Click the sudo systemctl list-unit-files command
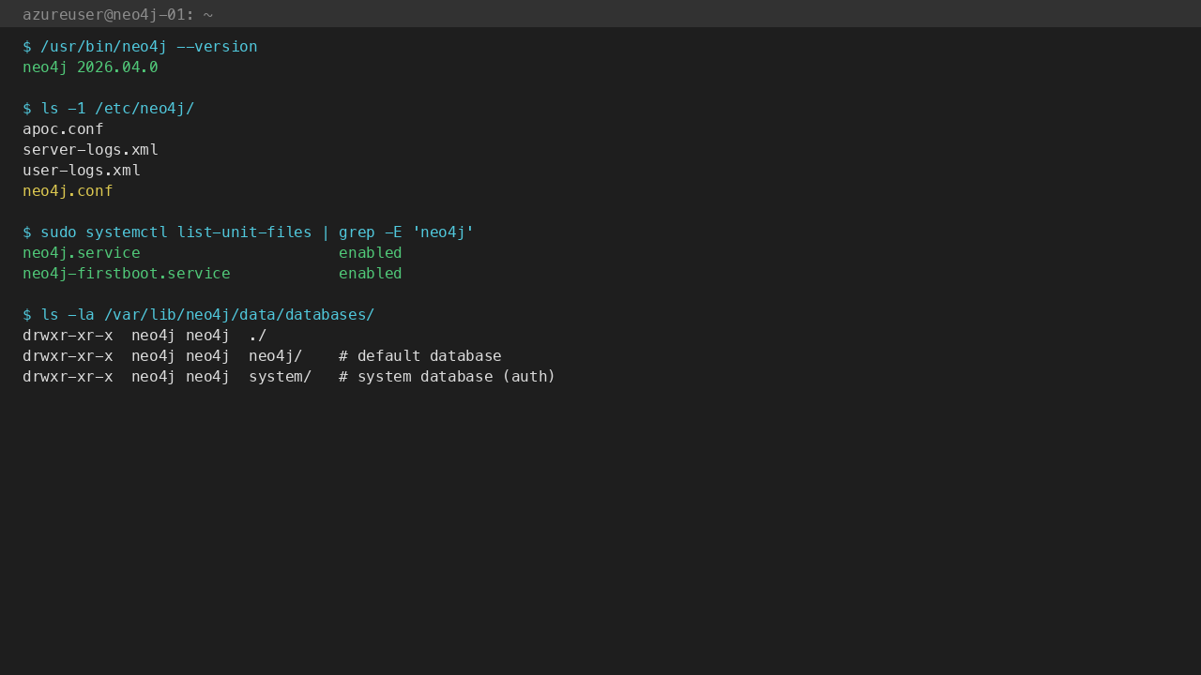The height and width of the screenshot is (675, 1201). point(249,232)
